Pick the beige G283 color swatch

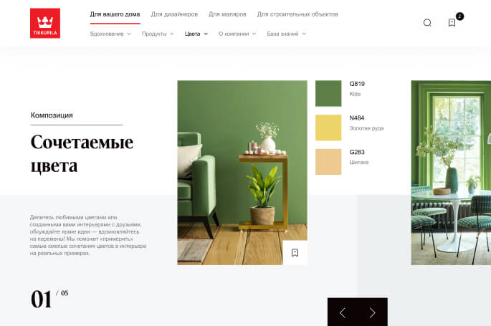click(x=328, y=162)
